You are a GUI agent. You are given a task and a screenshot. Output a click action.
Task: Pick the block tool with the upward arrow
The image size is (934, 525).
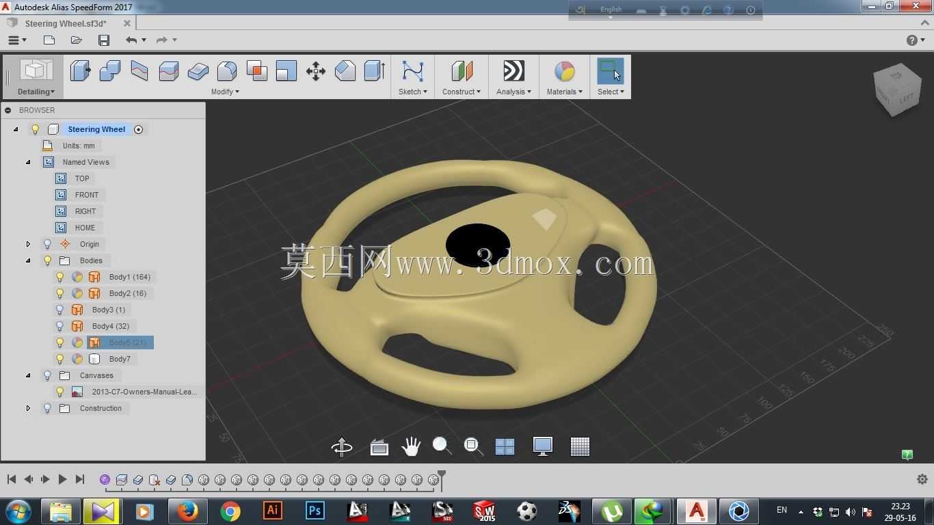[x=375, y=70]
